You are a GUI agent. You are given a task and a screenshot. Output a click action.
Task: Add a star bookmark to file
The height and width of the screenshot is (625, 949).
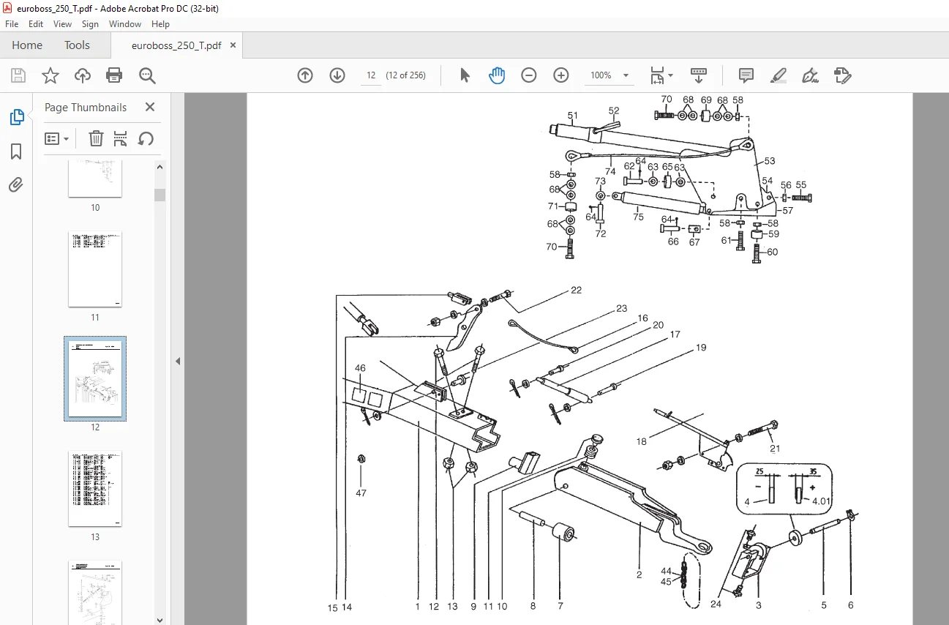point(50,75)
